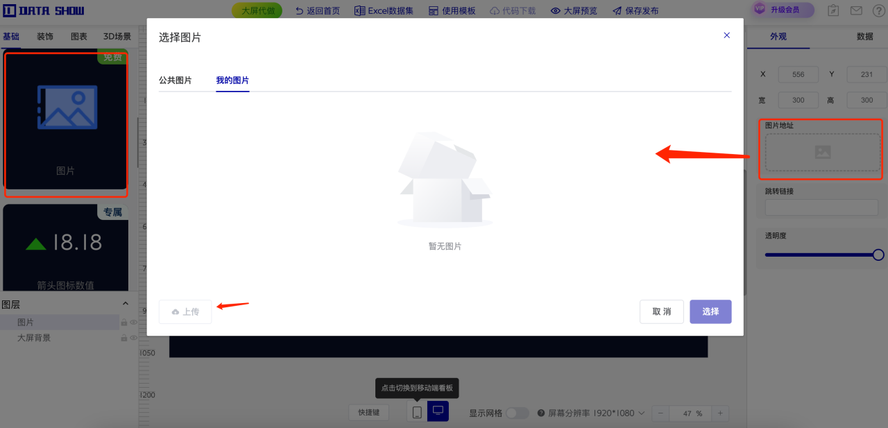Click the 透明度 slider handle
Viewport: 888px width, 428px height.
point(878,255)
